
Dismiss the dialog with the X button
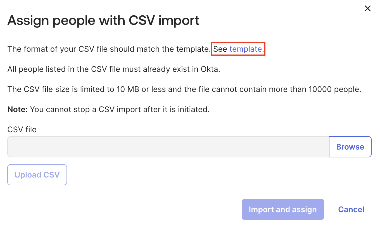(367, 8)
